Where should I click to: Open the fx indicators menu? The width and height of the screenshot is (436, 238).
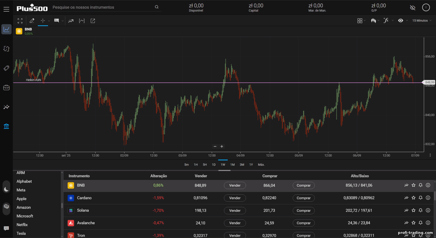pos(387,21)
